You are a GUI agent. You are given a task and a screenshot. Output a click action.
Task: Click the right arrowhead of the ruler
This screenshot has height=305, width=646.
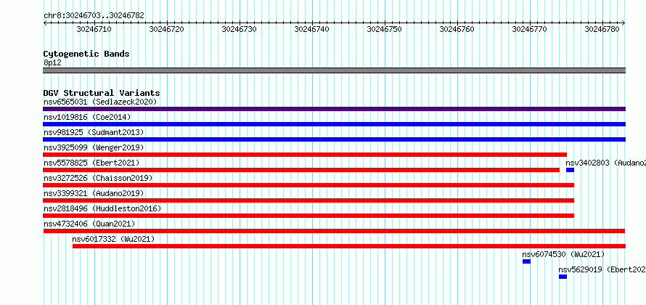623,23
